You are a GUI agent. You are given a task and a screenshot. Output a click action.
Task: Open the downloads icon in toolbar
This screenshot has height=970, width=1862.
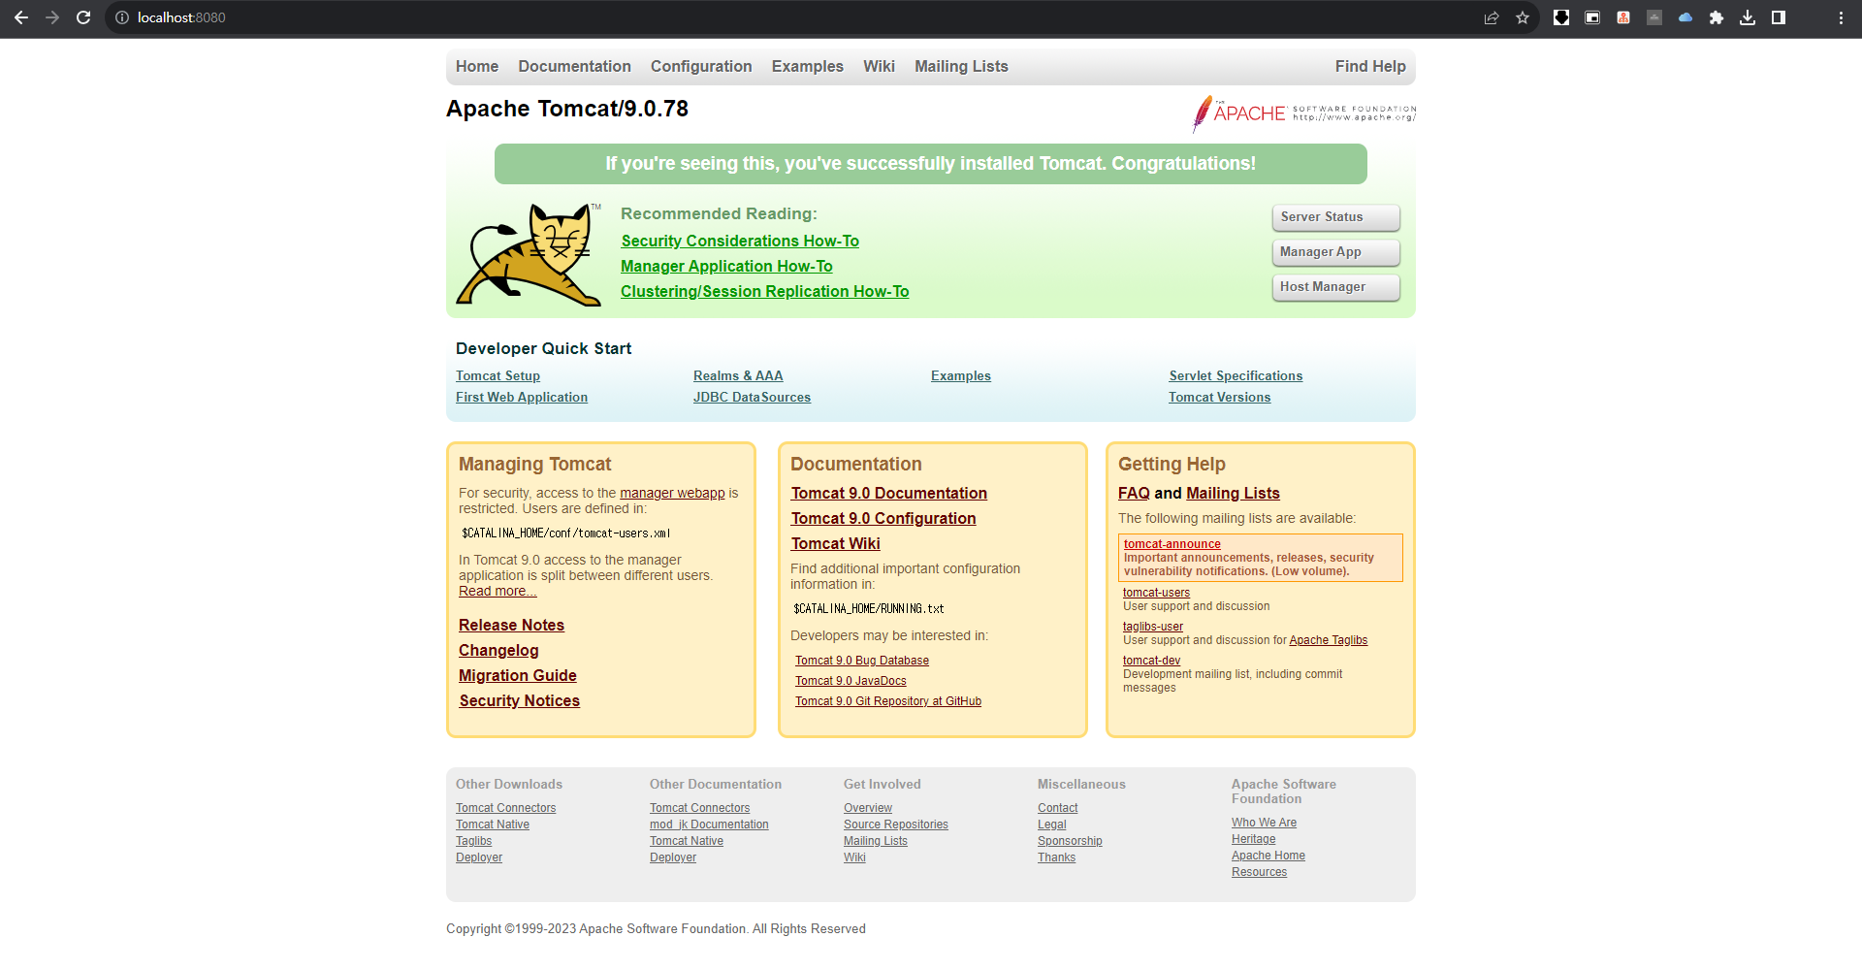pyautogui.click(x=1748, y=17)
